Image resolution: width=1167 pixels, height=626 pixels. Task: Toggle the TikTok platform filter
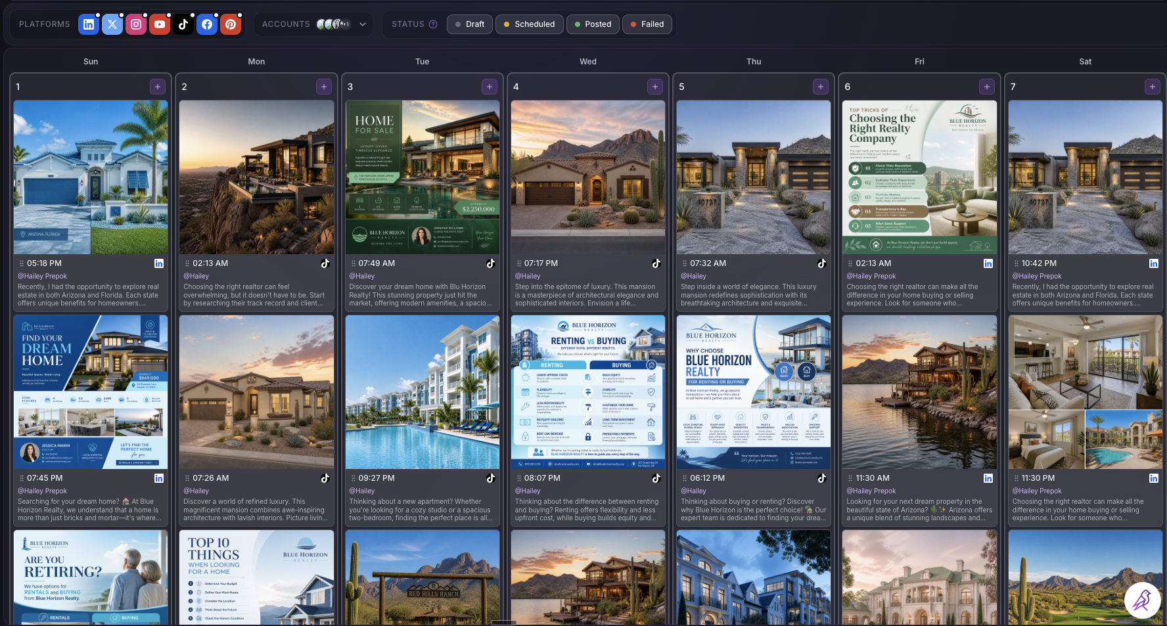(x=183, y=24)
